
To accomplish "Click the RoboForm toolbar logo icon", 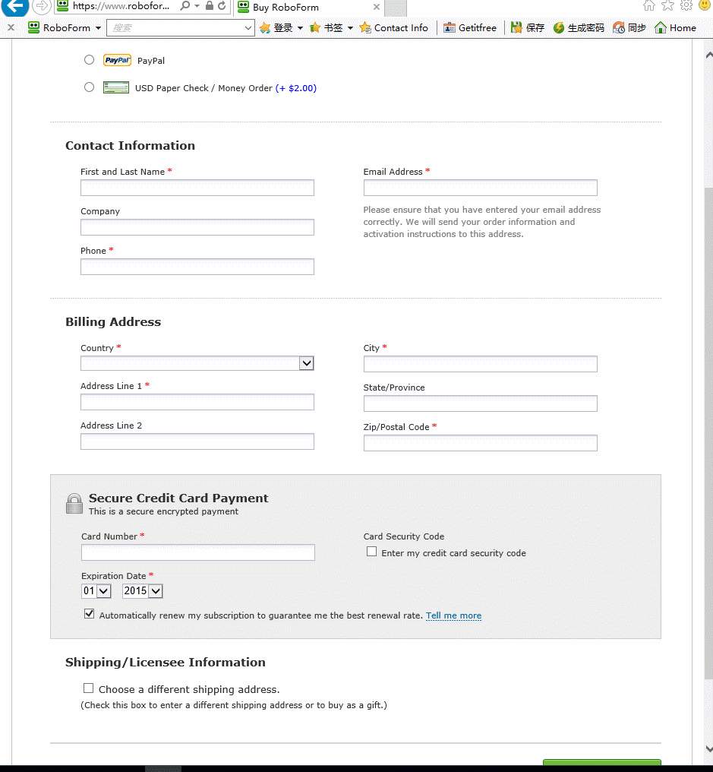I will click(33, 28).
